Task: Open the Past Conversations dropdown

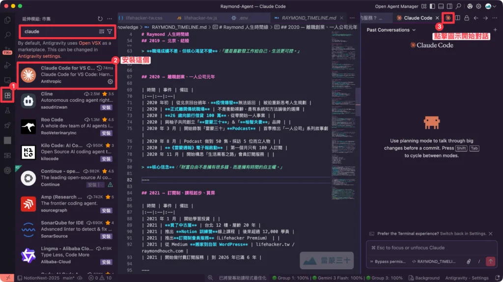Action: coord(391,30)
